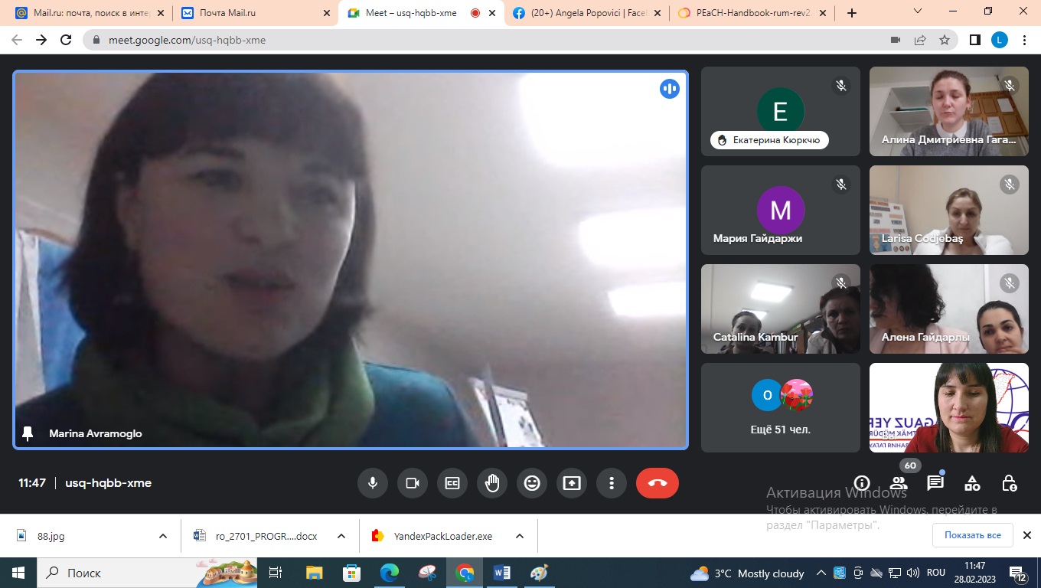The image size is (1041, 588).
Task: Open Microsoft Edge from the taskbar
Action: point(389,573)
